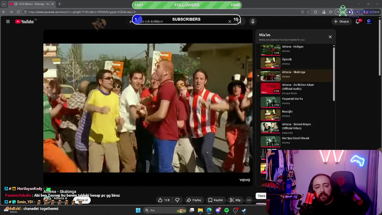Click the Athena channel name below video
This screenshot has height=215, width=382.
pyautogui.click(x=59, y=198)
